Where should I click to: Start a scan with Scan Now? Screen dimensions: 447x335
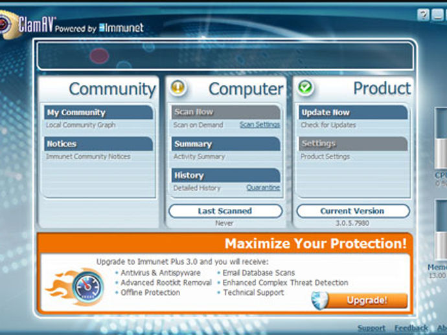pos(226,112)
